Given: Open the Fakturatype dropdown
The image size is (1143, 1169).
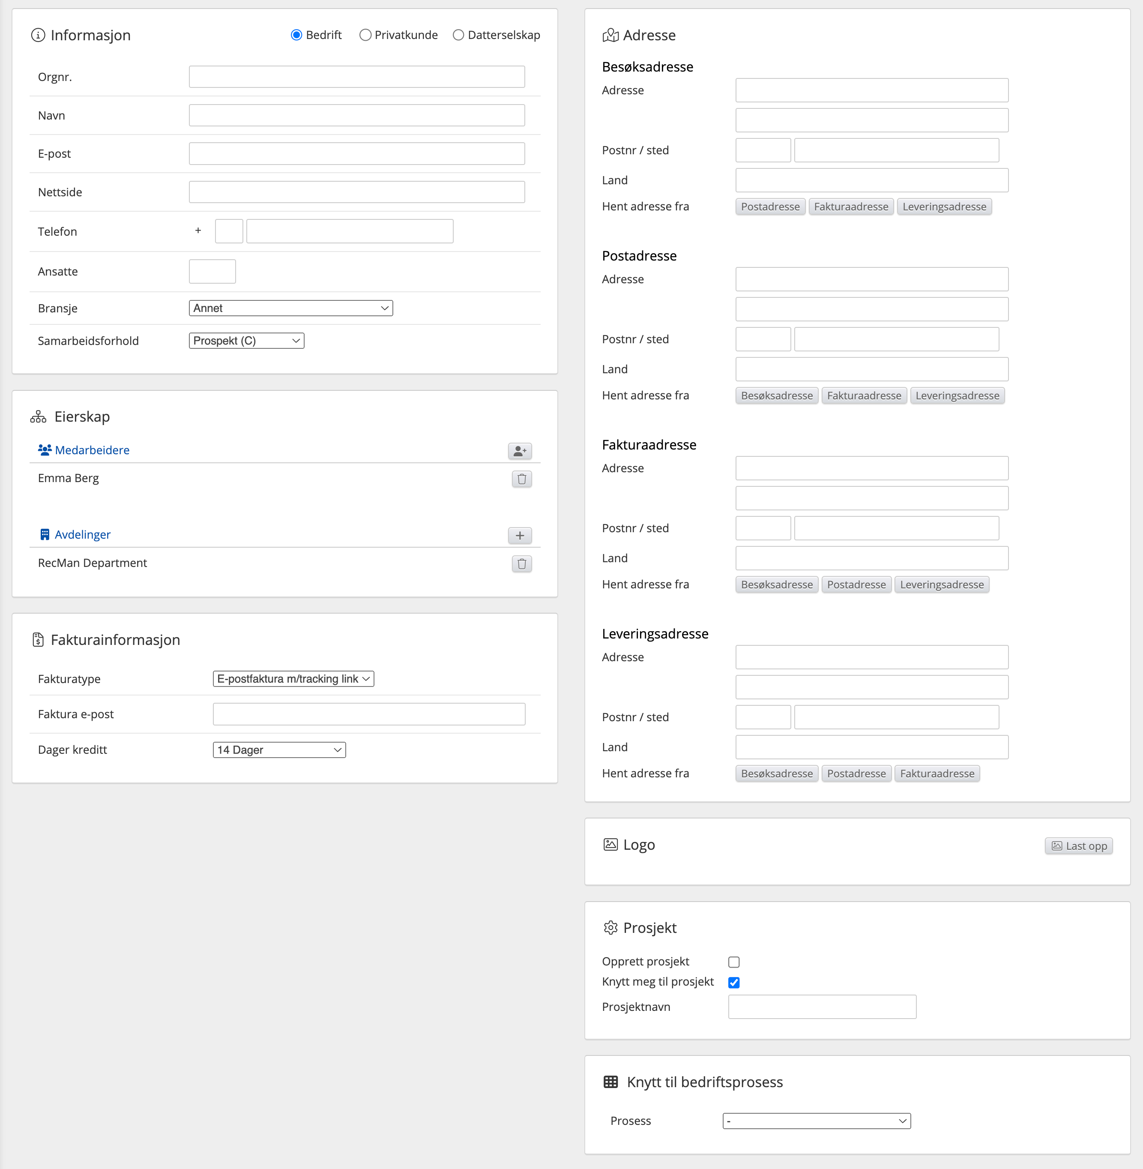Looking at the screenshot, I should click(293, 679).
